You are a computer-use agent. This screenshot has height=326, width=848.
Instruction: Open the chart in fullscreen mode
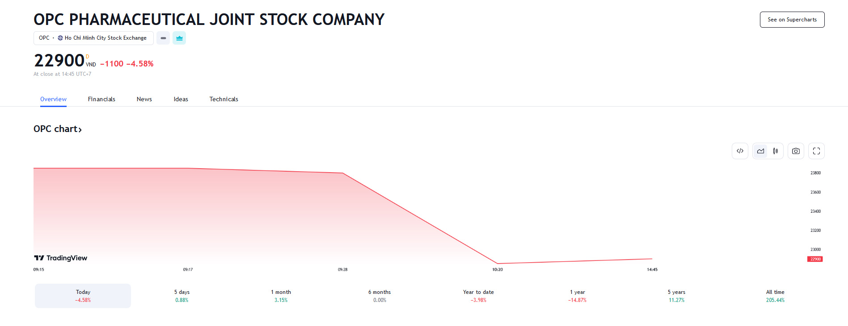[816, 151]
